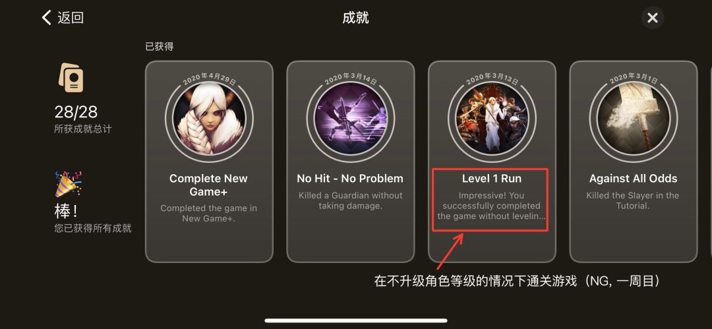
Task: Open Level 1 Run badge artwork
Action: pos(492,119)
